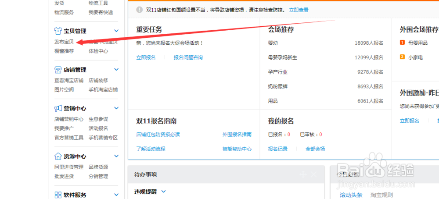Click the 违规提醒 heading
The image size is (439, 199).
(146, 192)
